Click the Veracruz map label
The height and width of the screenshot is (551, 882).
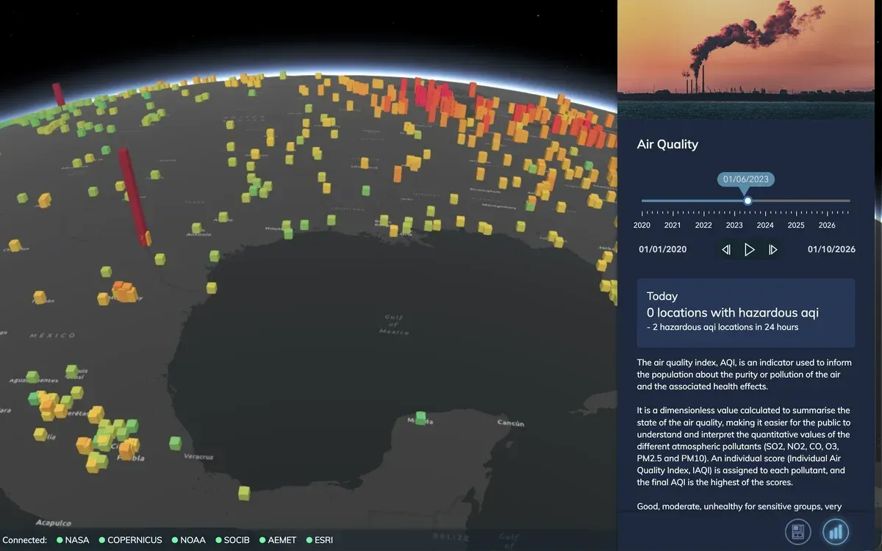(x=198, y=457)
